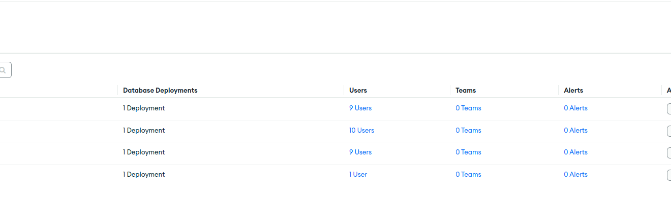Select 1 Deployment in the 1 User row
The width and height of the screenshot is (671, 199).
144,174
